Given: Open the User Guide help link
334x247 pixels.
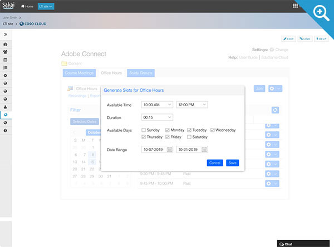Looking at the screenshot, I should pos(248,57).
